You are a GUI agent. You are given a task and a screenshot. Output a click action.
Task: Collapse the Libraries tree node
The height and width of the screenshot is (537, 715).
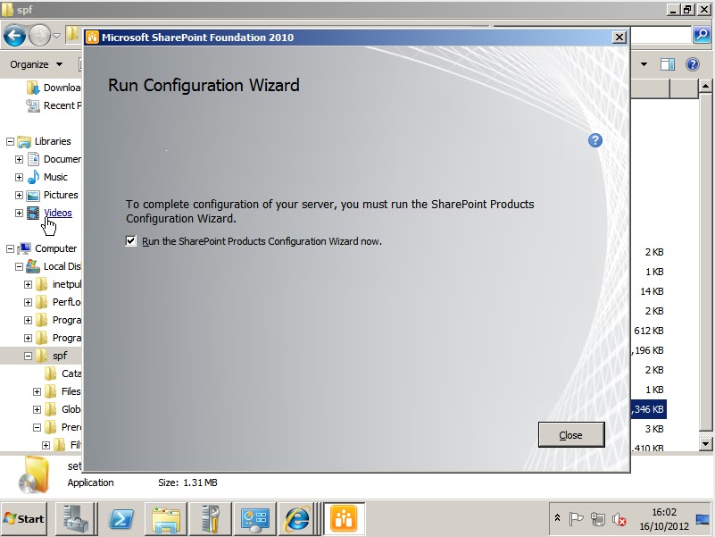[10, 141]
